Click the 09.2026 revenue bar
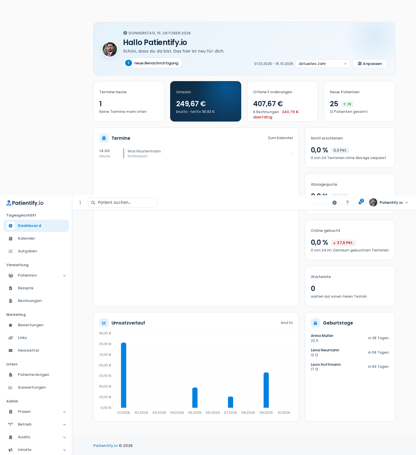 (x=266, y=390)
